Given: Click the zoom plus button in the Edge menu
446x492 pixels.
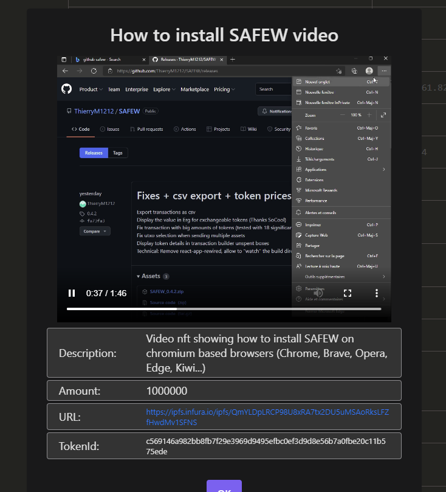Looking at the screenshot, I should pyautogui.click(x=369, y=115).
